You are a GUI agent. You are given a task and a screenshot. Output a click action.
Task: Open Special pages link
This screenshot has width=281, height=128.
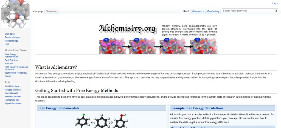coord(11,93)
